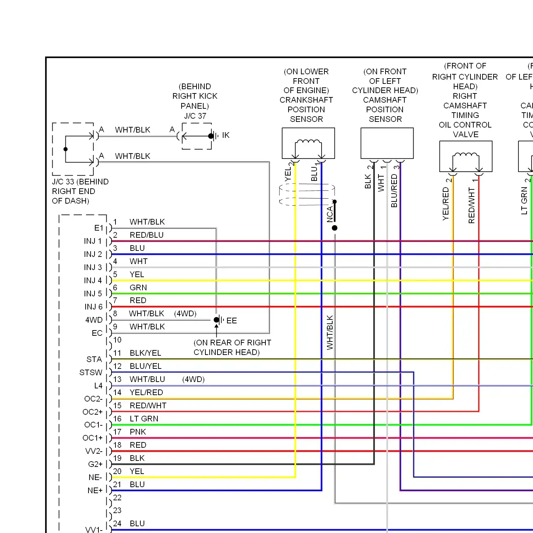
Task: Click the J/C 37 connector label
Action: [195, 116]
